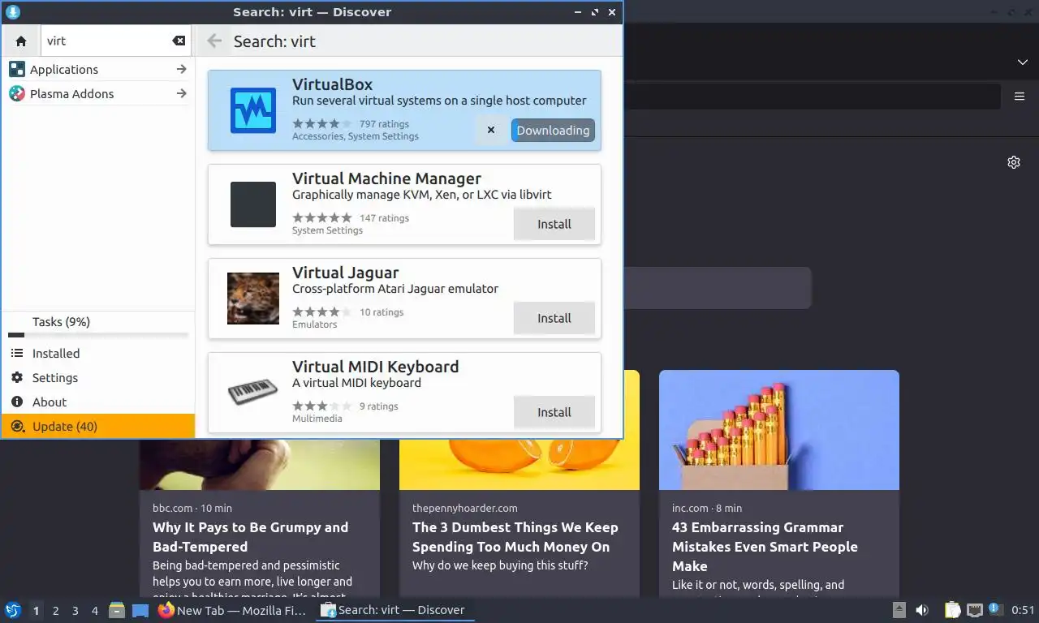1039x623 pixels.
Task: Open Discover Settings in sidebar
Action: 97,377
